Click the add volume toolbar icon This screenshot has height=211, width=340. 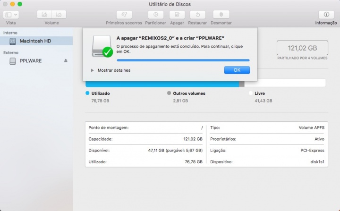pos(44,15)
